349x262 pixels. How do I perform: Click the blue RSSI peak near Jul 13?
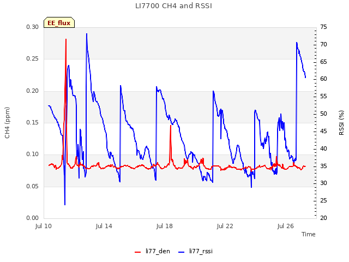click(x=87, y=34)
